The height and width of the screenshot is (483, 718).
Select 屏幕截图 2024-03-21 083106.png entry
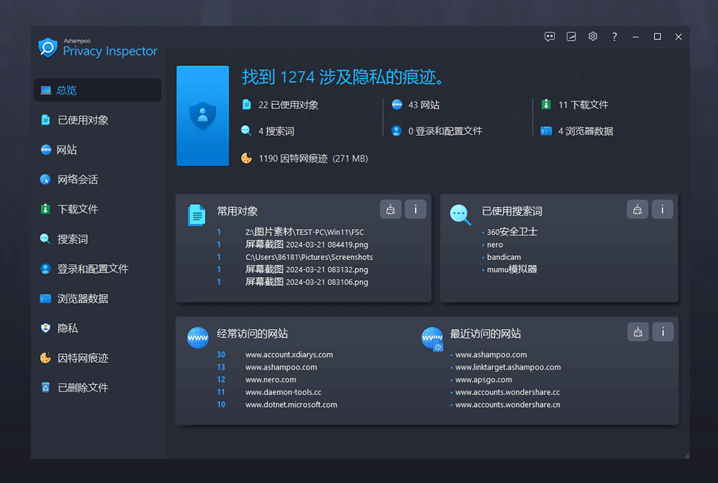(307, 282)
